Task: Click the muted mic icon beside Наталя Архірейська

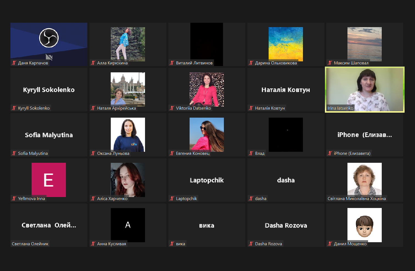Action: (93, 108)
